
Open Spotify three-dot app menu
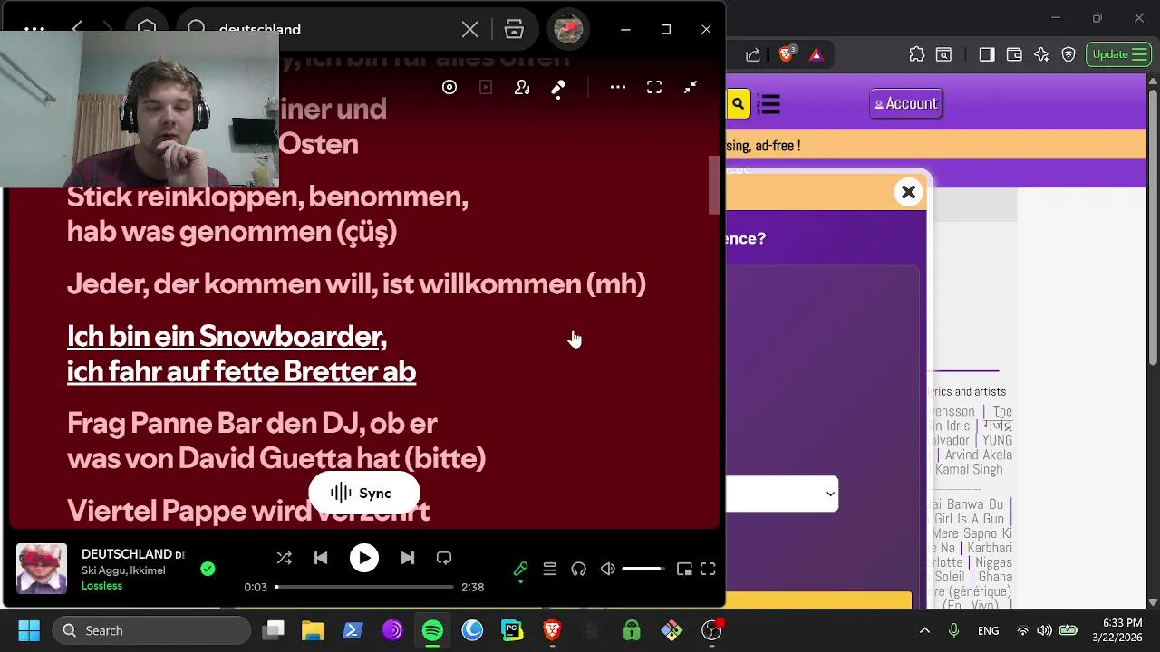click(34, 29)
